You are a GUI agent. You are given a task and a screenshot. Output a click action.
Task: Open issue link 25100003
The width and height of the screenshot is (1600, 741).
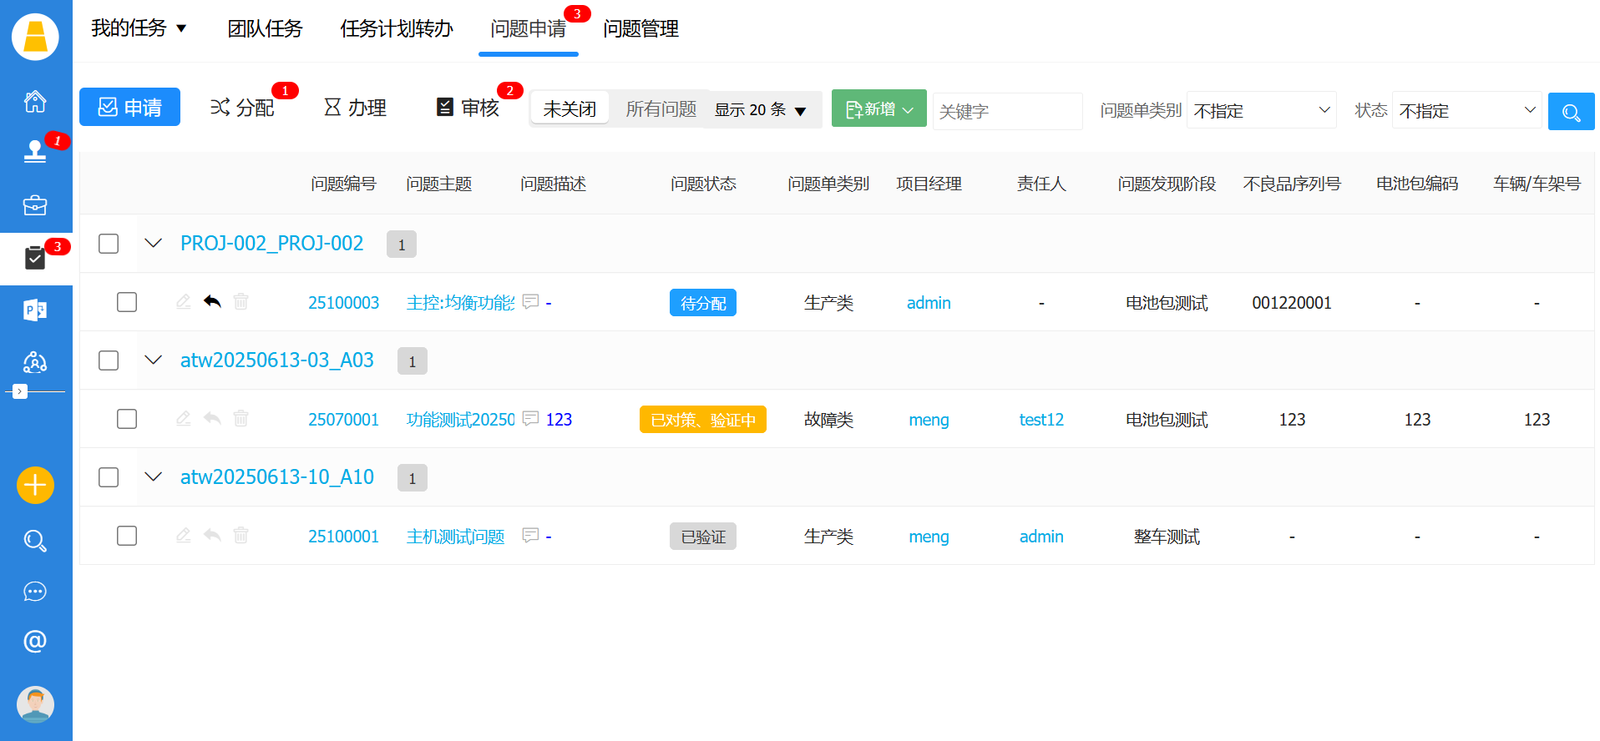point(343,303)
